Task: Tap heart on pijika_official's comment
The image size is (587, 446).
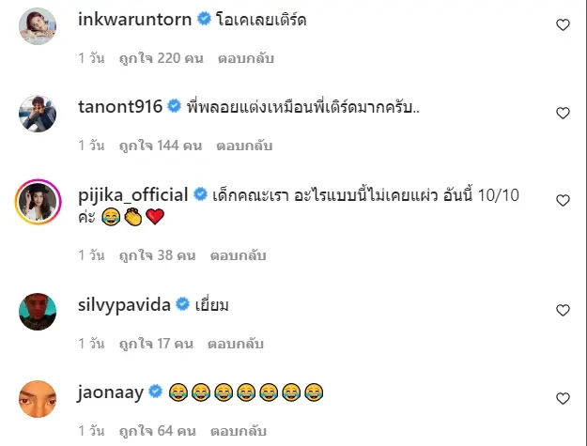Action: coord(563,201)
